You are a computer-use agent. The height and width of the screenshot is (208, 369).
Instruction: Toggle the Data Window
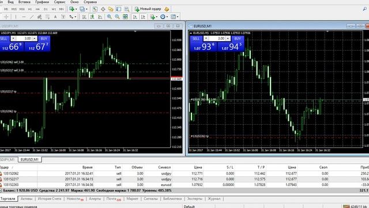tap(103, 9)
